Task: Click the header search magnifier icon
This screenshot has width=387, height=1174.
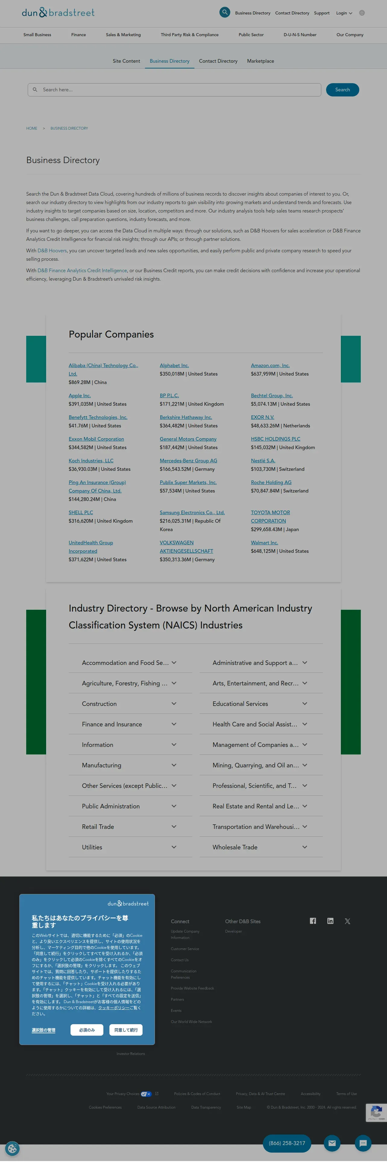Action: (225, 12)
